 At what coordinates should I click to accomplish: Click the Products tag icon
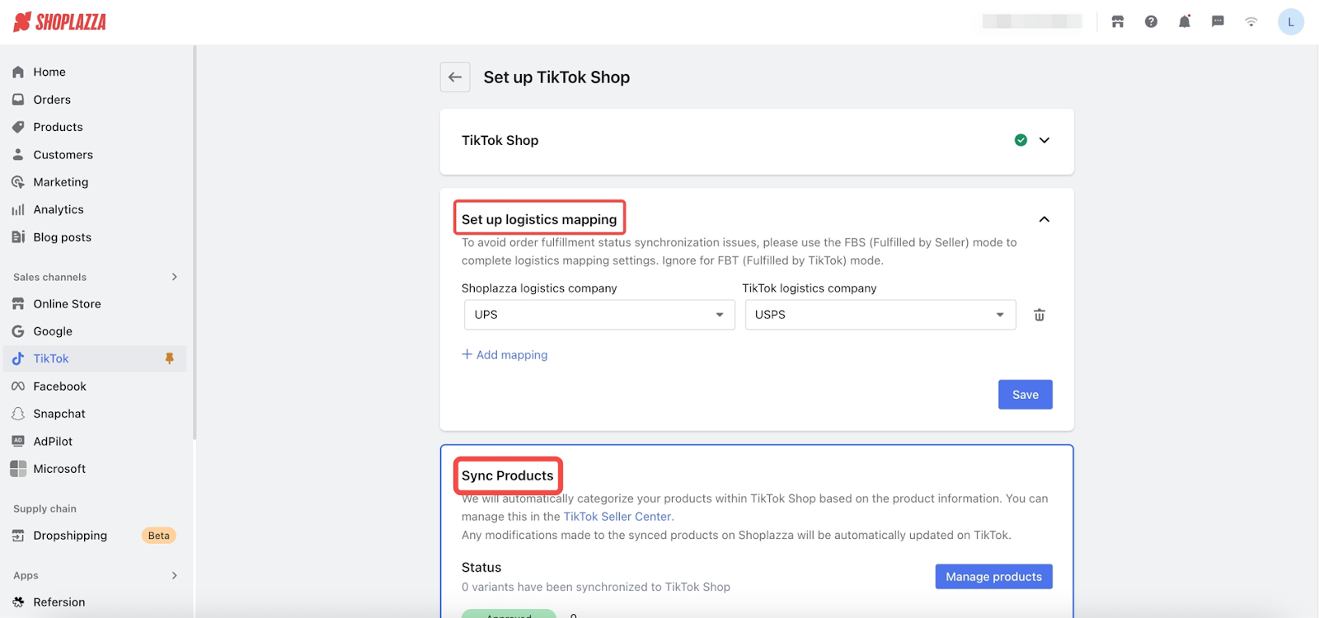[x=18, y=127]
